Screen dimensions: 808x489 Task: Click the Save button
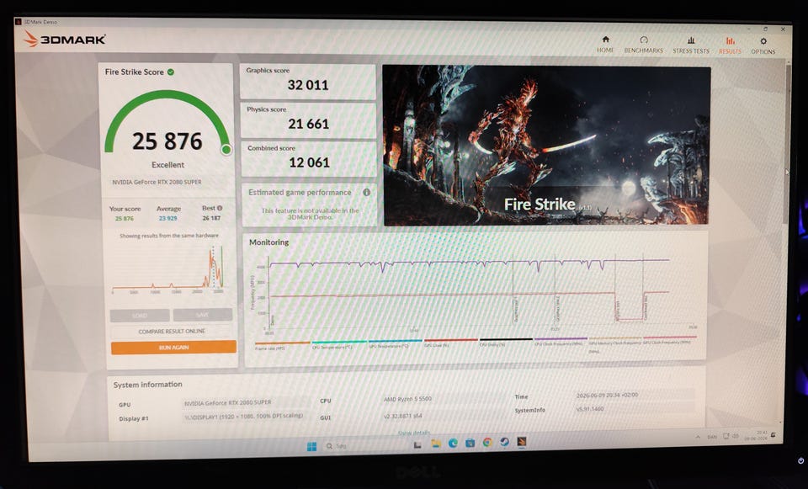coord(203,314)
